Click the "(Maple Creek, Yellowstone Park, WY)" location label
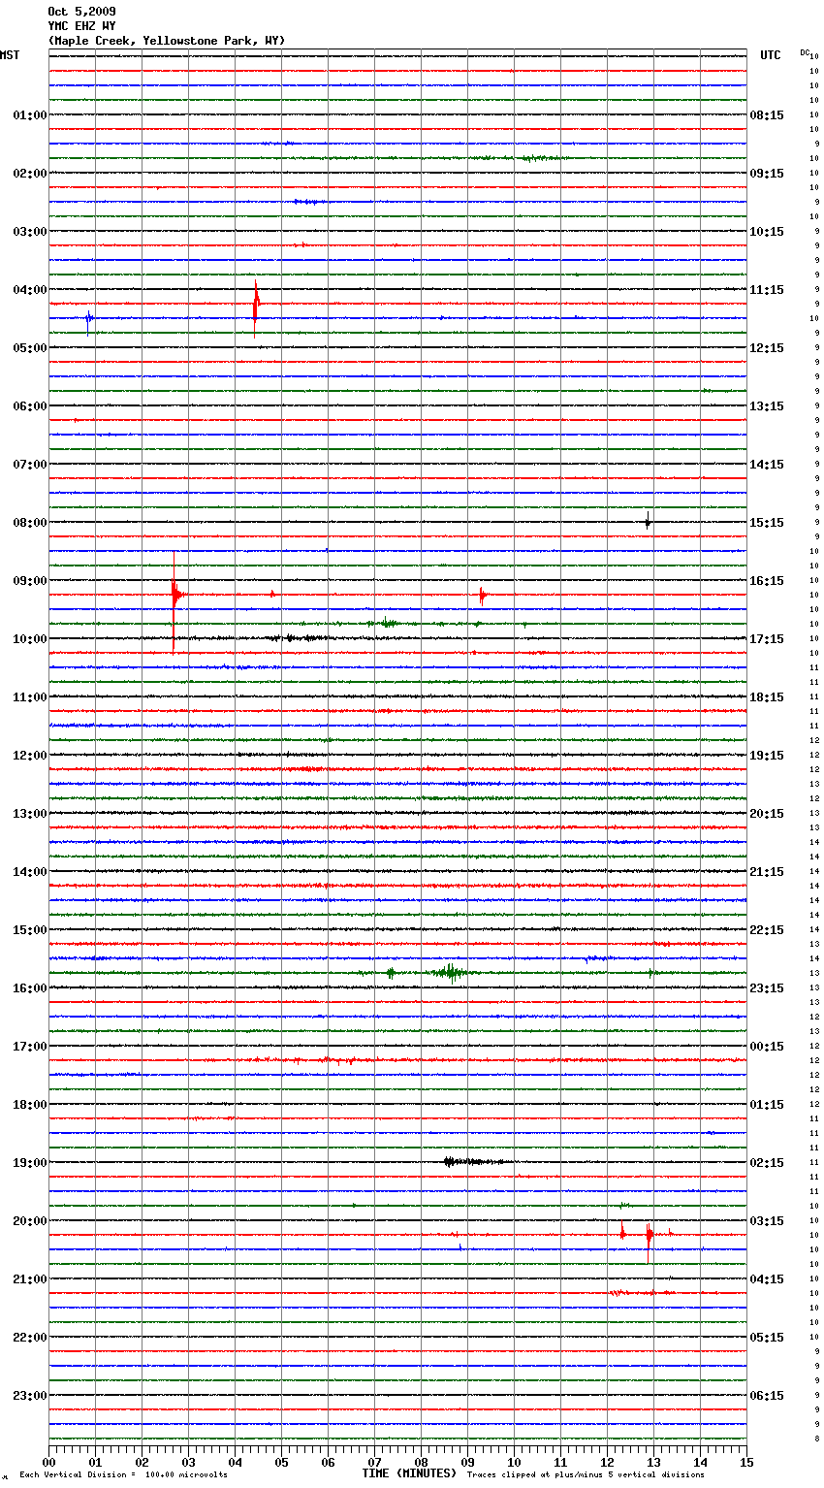 pyautogui.click(x=167, y=41)
